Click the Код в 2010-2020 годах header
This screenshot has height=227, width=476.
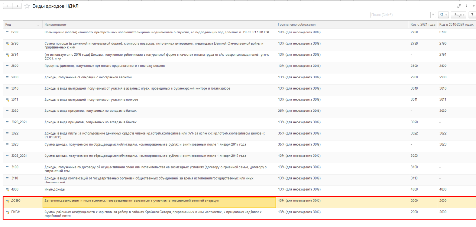[456, 24]
